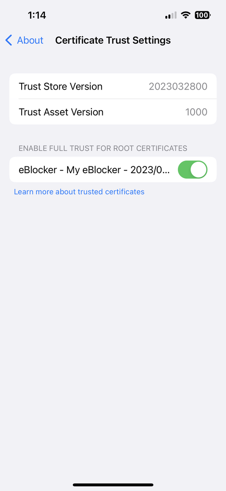Select the Trust Asset Version row
226x491 pixels.
click(x=113, y=112)
